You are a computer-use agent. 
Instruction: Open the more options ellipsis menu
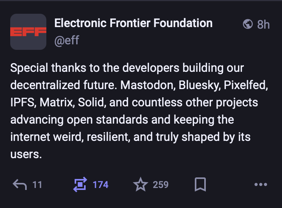[x=261, y=184]
